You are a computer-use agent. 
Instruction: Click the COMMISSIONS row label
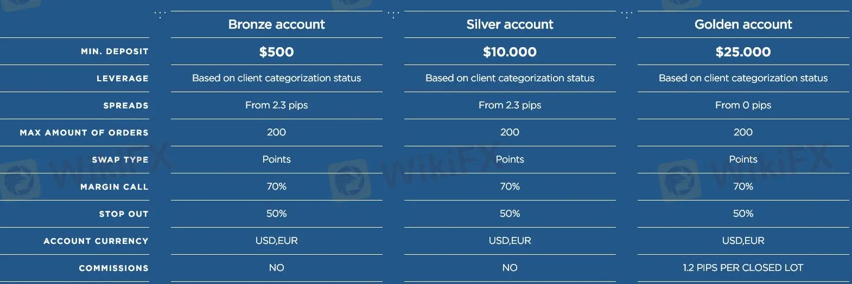coord(113,268)
